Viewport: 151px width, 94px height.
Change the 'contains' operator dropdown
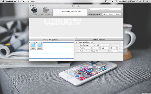101,51
